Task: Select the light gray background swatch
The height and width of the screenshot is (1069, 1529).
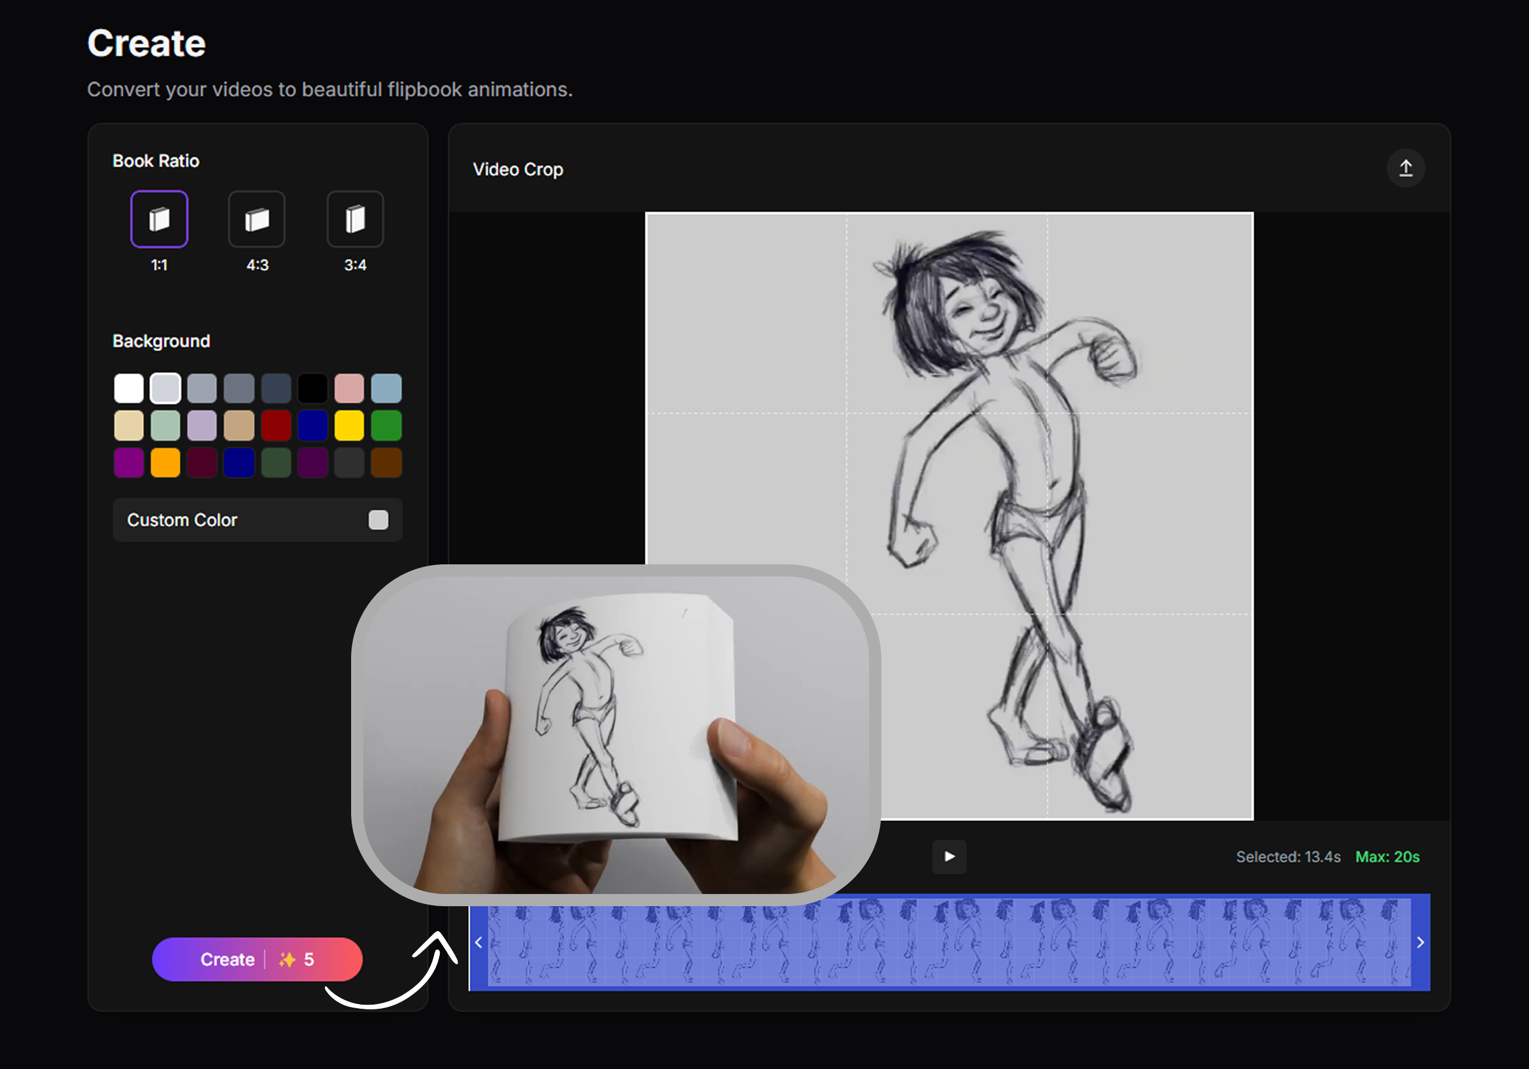Action: click(165, 388)
